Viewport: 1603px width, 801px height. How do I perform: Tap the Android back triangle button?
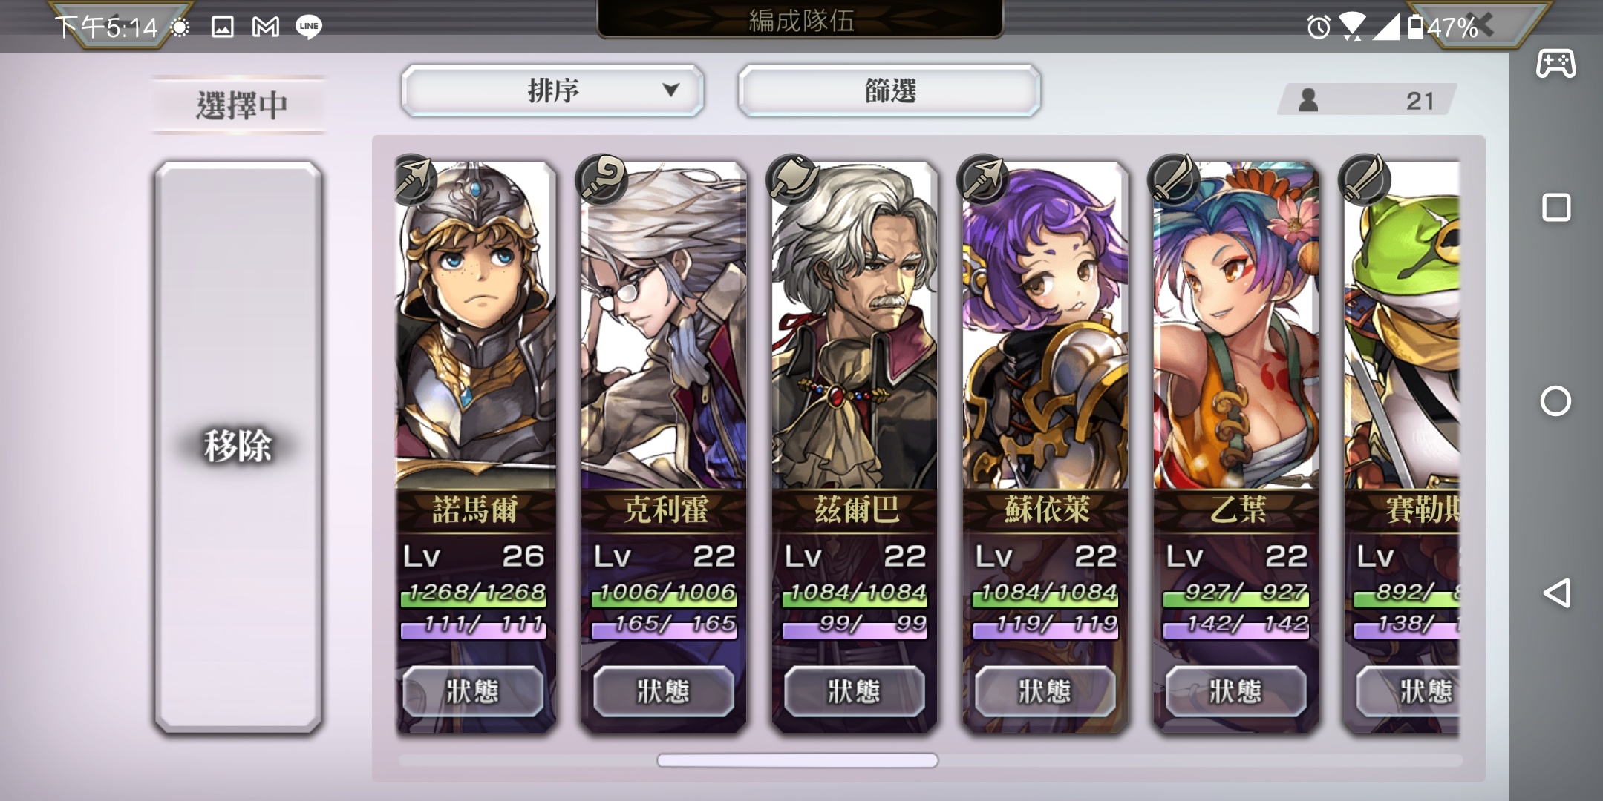pos(1555,593)
